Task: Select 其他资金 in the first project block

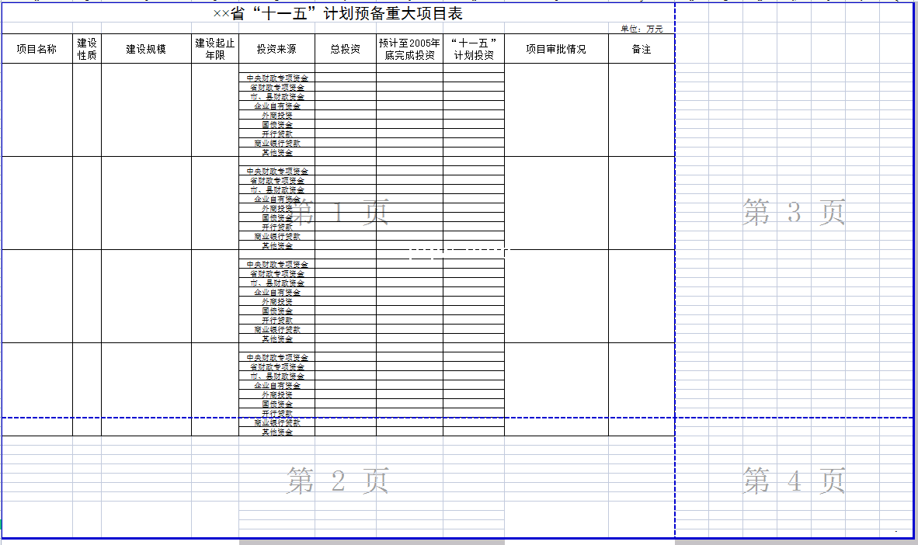Action: tap(277, 152)
